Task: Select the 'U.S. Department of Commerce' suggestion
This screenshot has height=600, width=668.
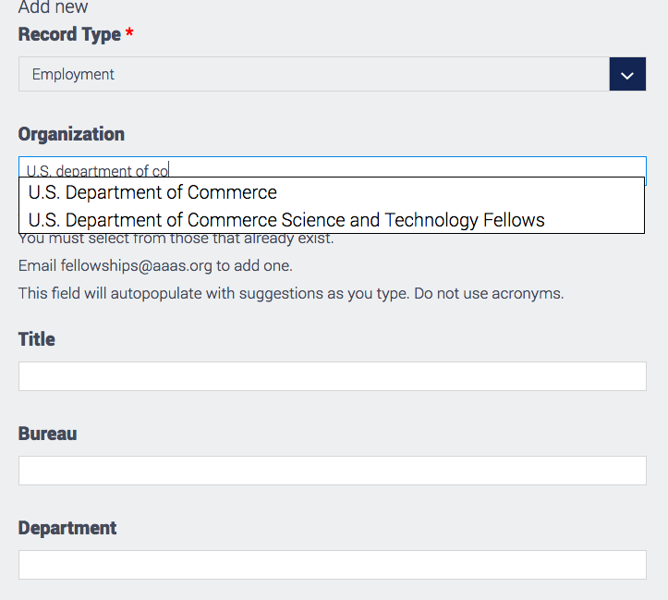Action: click(x=153, y=192)
